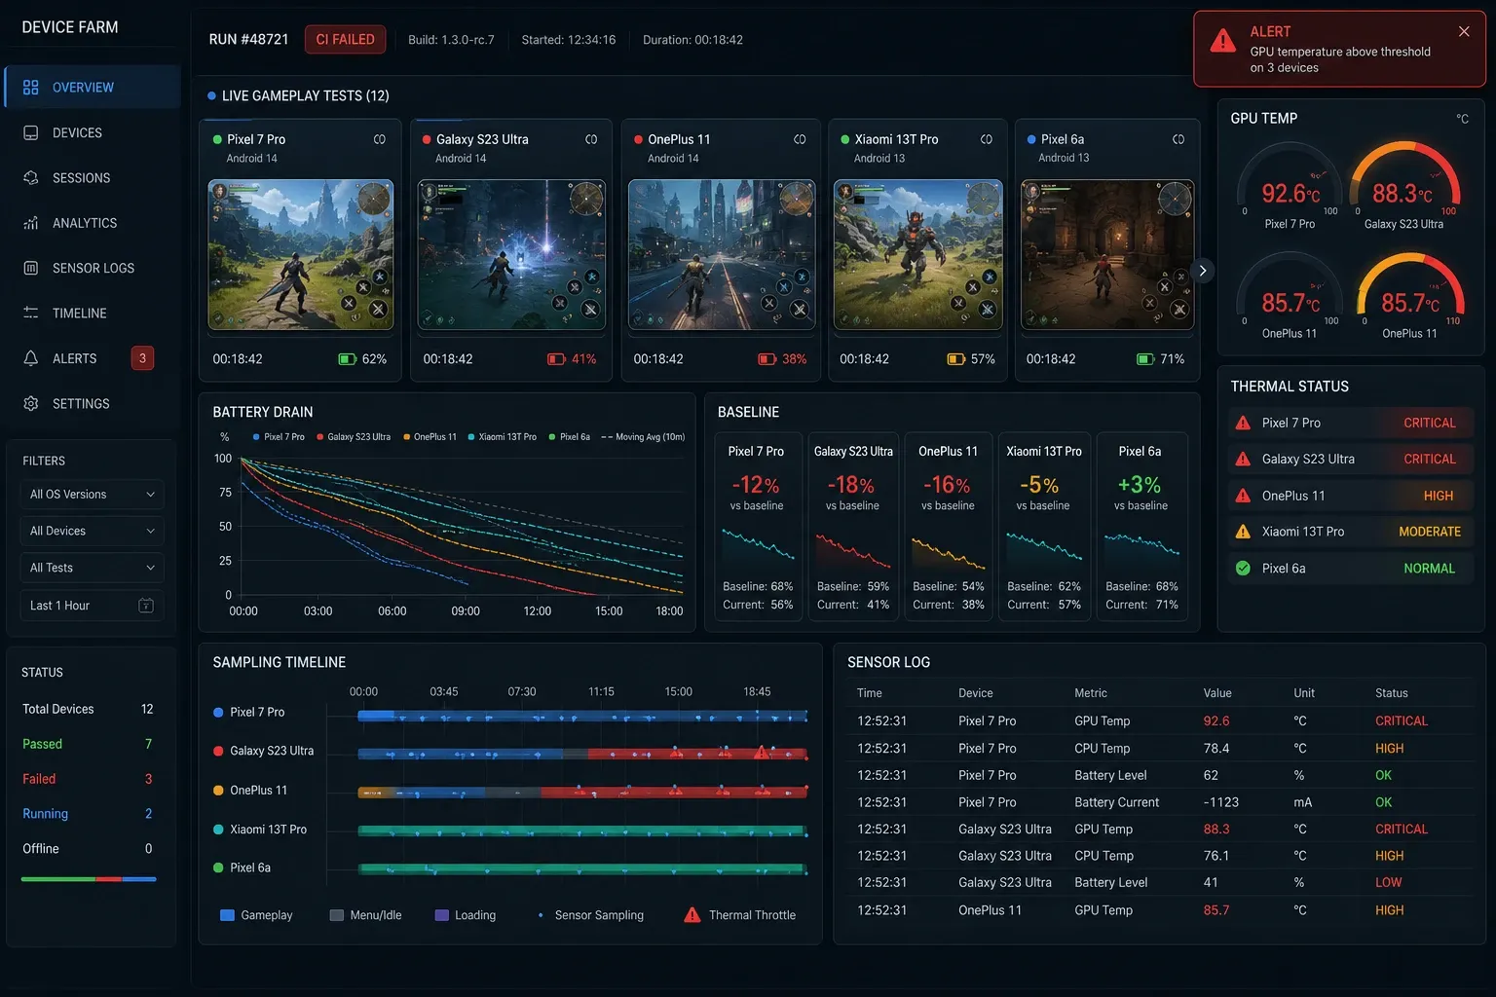Open the Sensor Logs icon in sidebar

pyautogui.click(x=30, y=268)
